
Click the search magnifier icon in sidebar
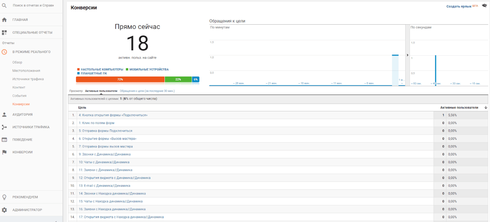(x=4, y=5)
